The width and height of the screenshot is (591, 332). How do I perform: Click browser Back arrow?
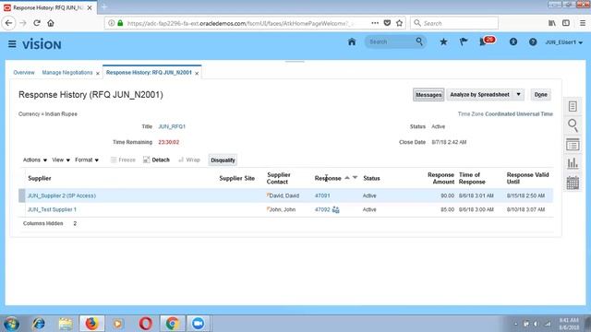tap(8, 23)
